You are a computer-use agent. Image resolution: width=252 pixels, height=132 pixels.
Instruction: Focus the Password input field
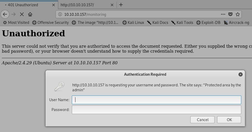point(157,110)
